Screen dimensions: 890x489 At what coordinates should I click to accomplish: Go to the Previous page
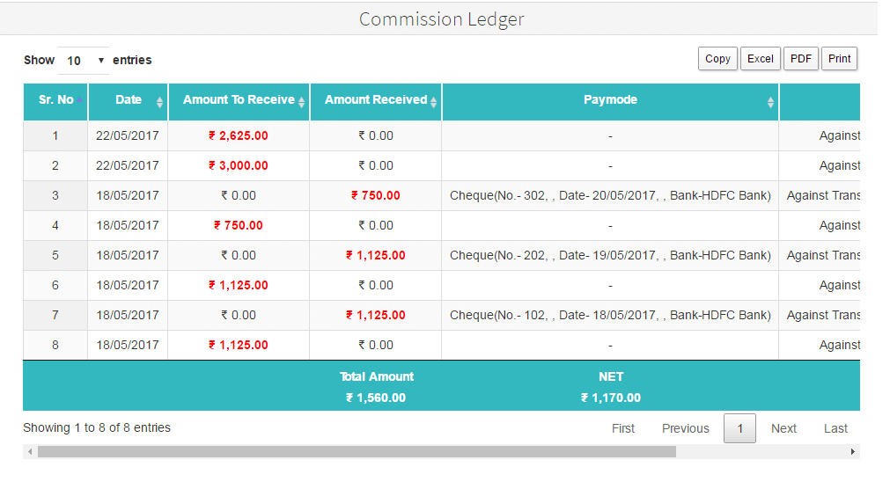pos(685,428)
